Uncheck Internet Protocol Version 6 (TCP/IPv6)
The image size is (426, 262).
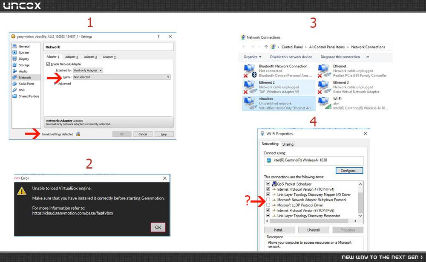click(x=268, y=210)
